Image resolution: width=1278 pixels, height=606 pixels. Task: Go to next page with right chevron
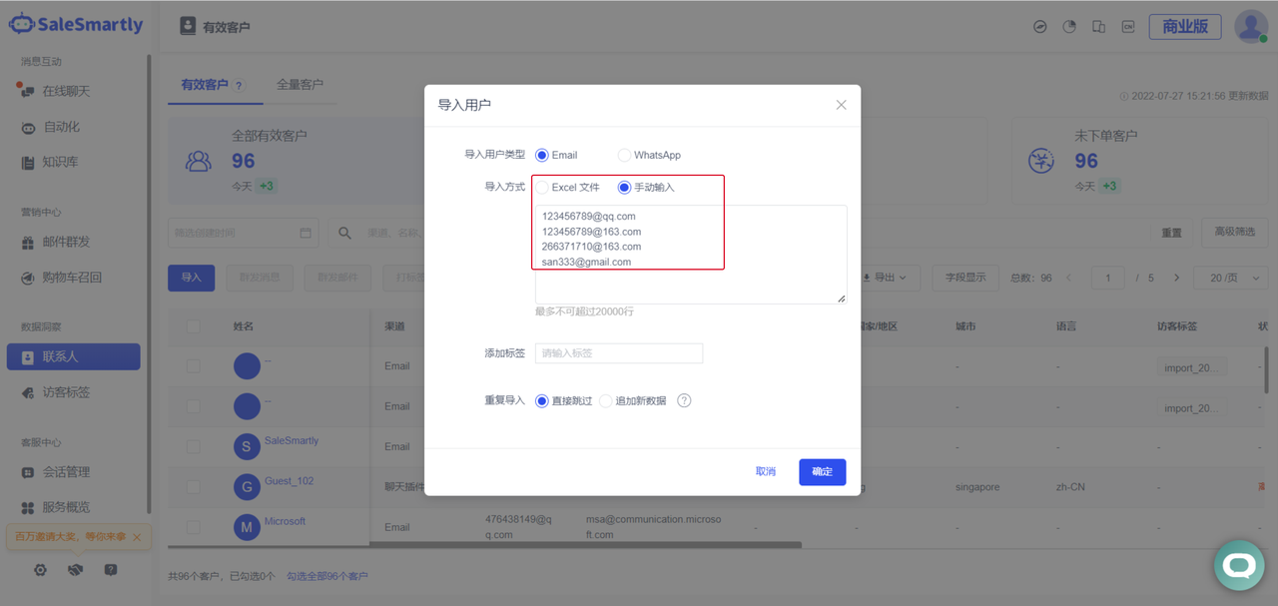tap(1177, 278)
